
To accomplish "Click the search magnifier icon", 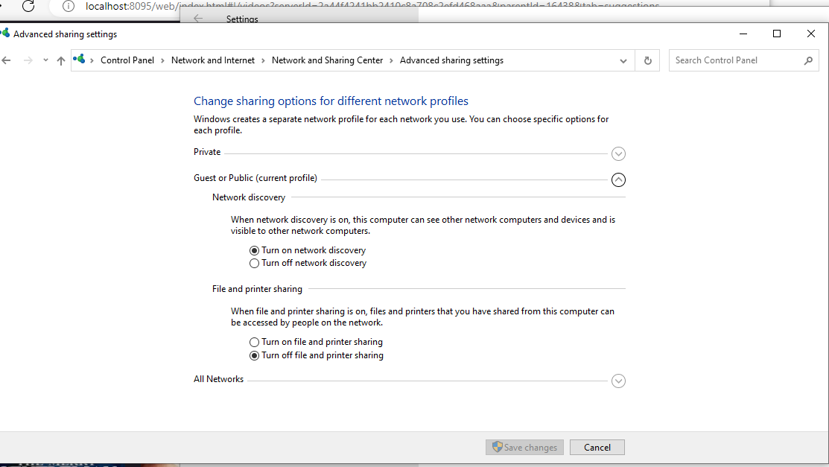I will [808, 61].
